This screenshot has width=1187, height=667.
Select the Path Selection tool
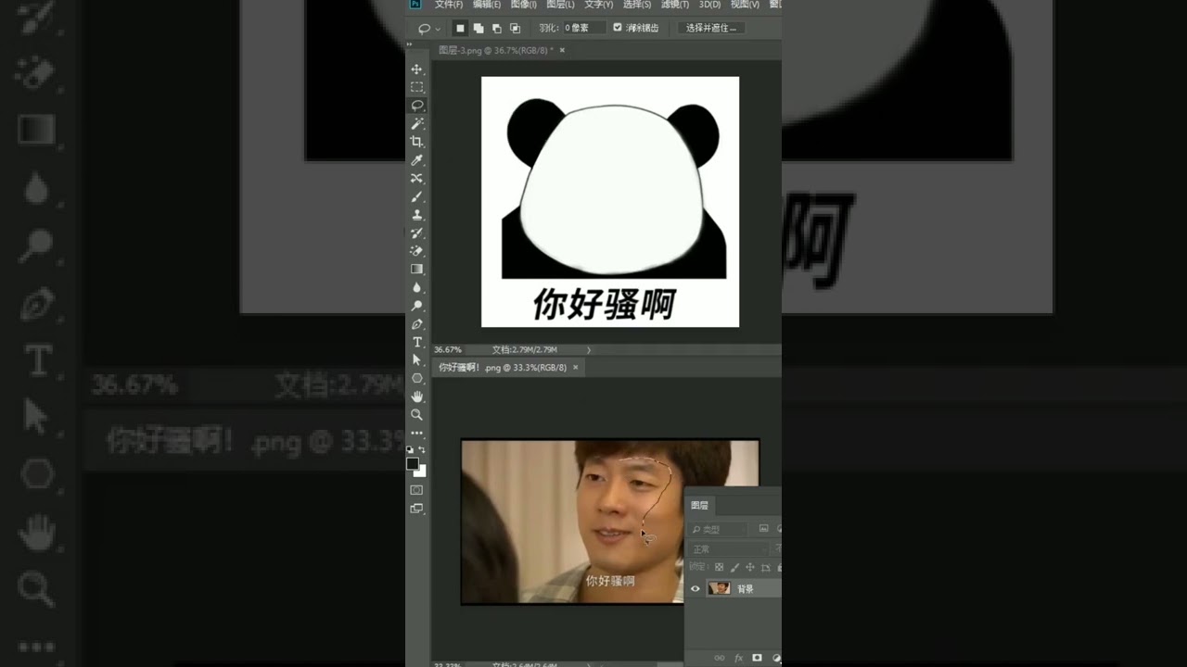click(417, 359)
